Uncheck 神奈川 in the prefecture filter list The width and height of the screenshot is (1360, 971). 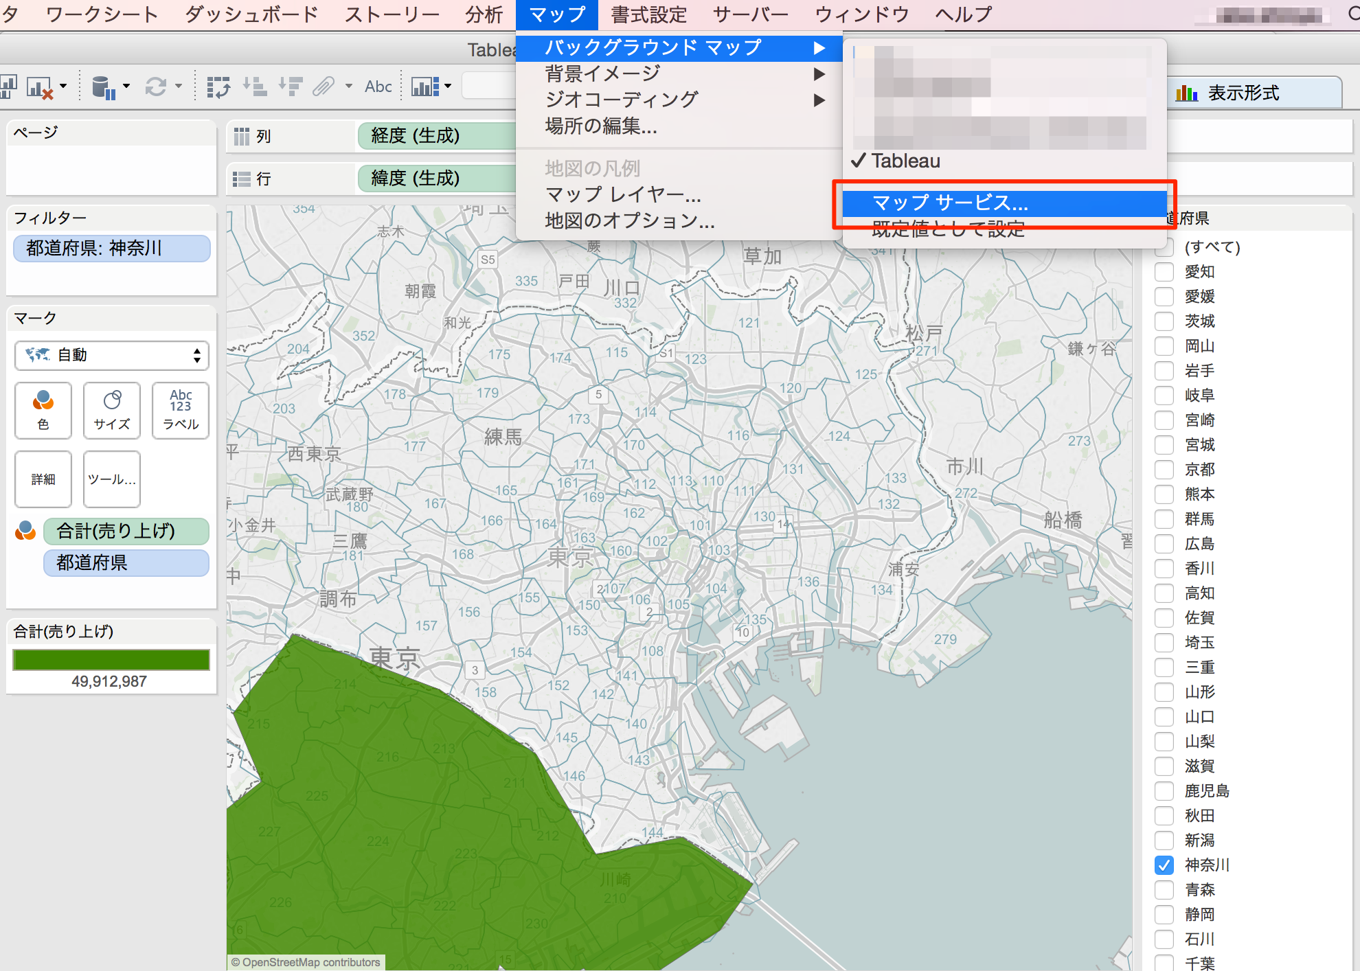tap(1164, 865)
